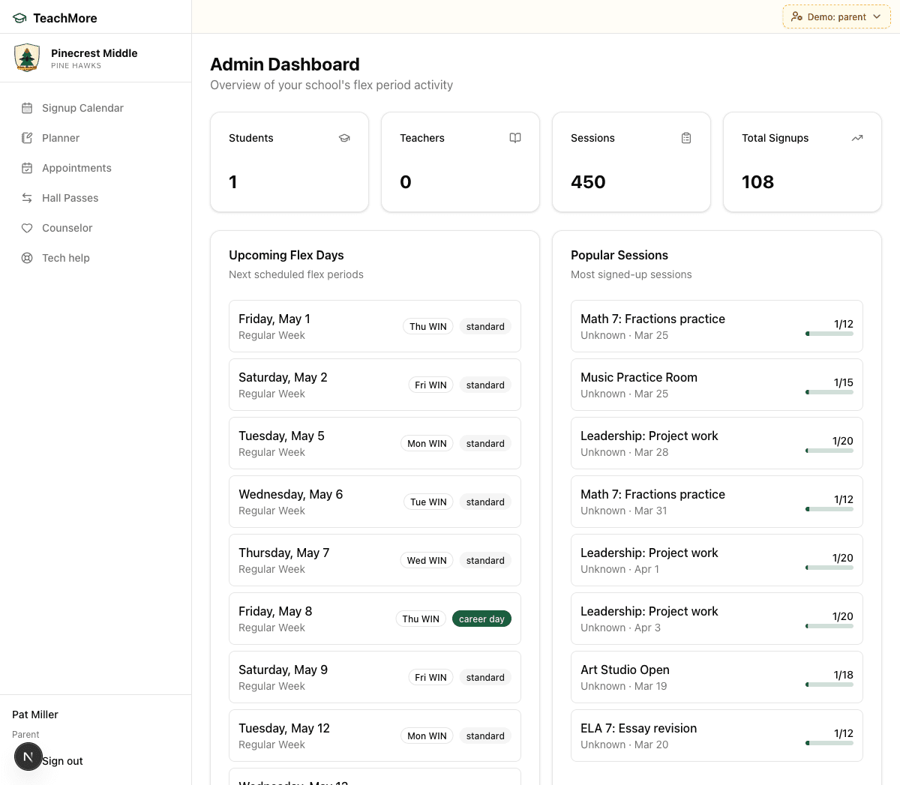Click the Admin Dashboard heading

tap(285, 64)
